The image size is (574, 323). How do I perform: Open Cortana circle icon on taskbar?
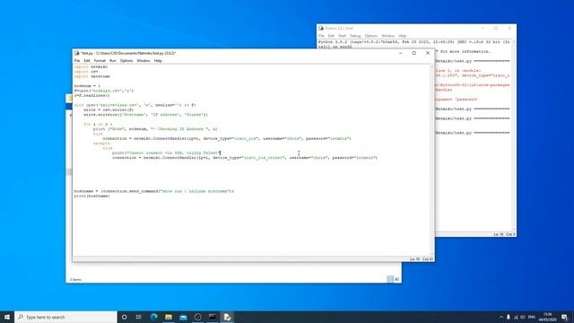pos(124,317)
